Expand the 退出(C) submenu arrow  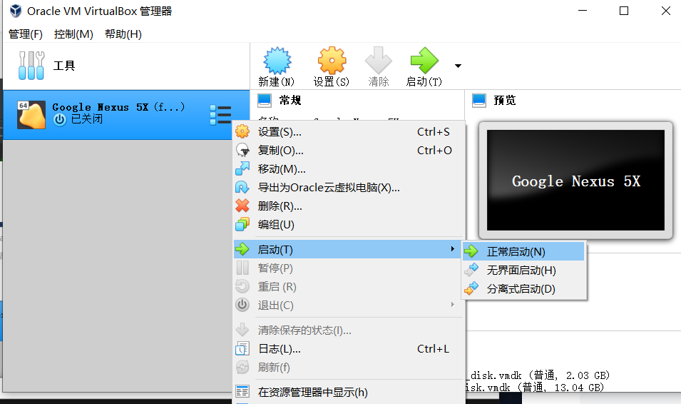(x=453, y=305)
